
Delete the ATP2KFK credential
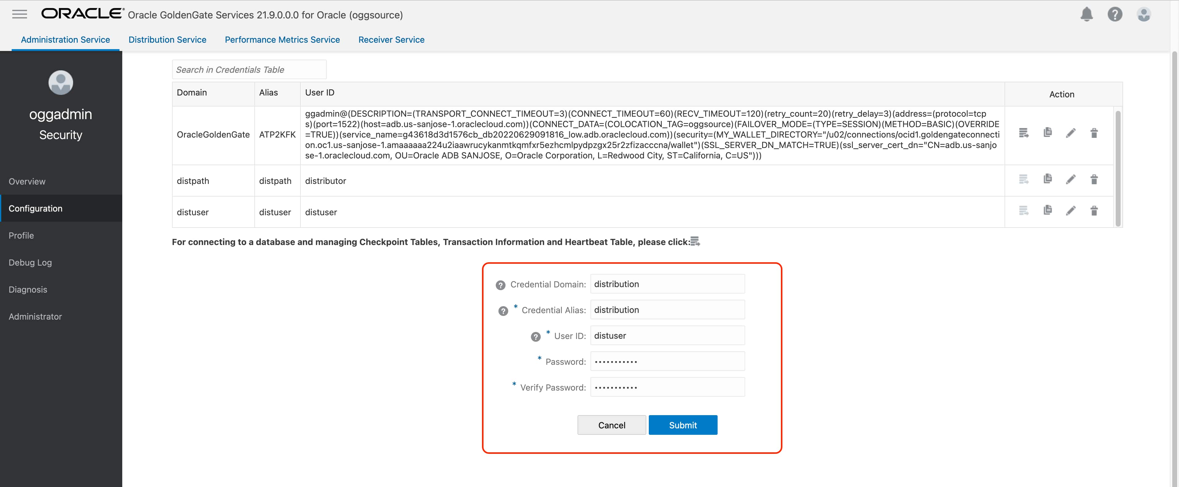click(1094, 133)
